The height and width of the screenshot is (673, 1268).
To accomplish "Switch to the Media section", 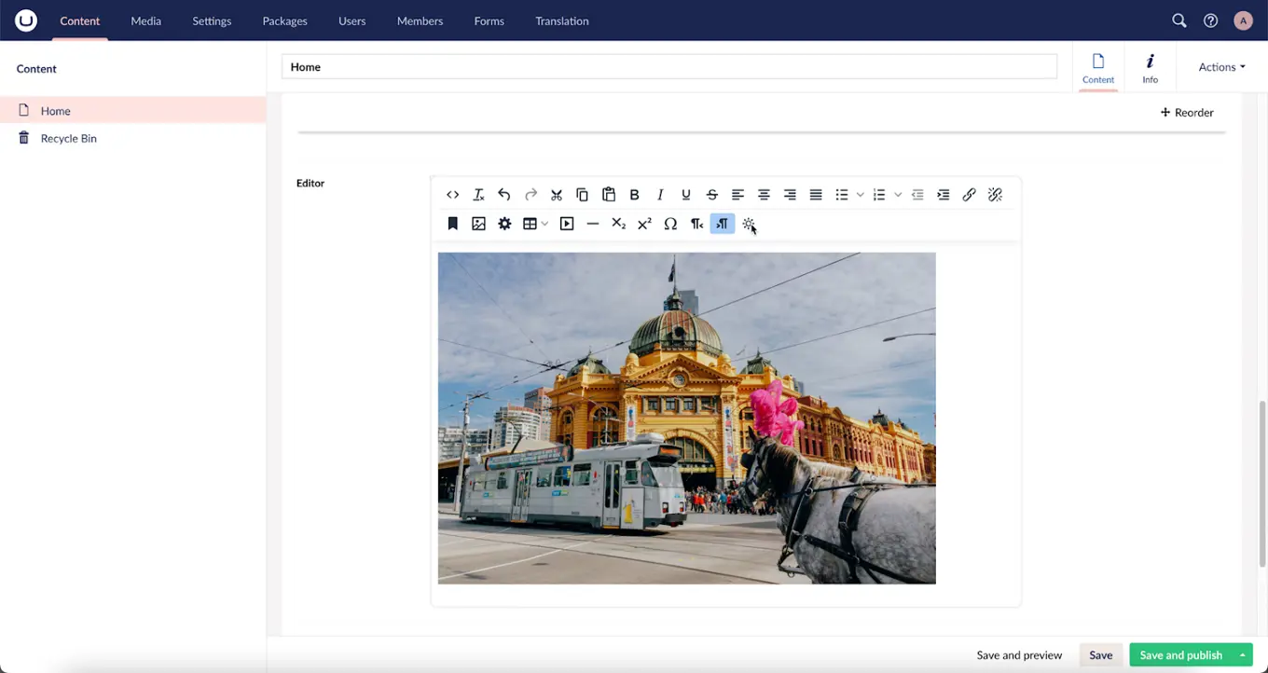I will 145,21.
